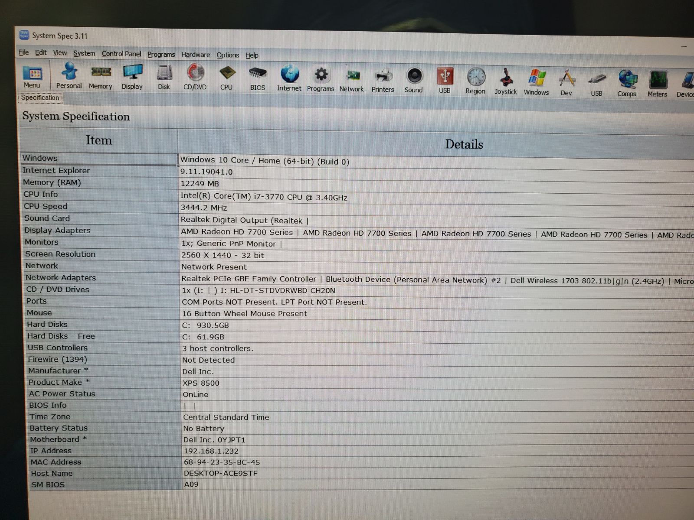Open the Programs gear icon
The image size is (694, 520).
(321, 79)
